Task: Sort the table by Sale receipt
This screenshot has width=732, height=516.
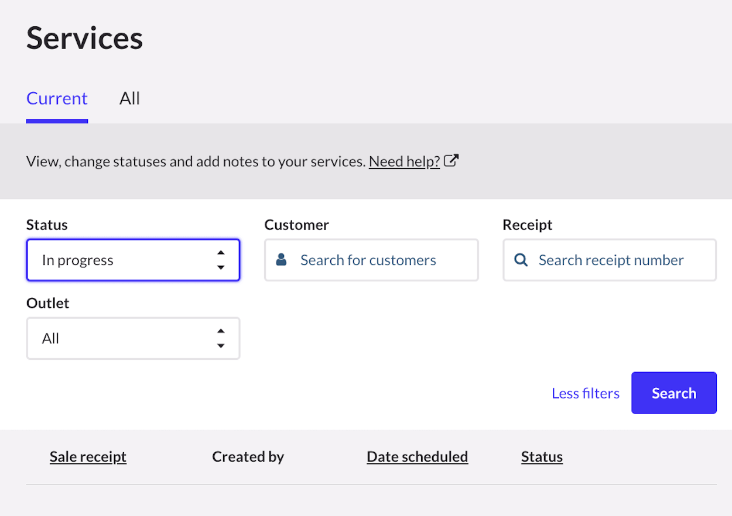Action: (x=88, y=457)
